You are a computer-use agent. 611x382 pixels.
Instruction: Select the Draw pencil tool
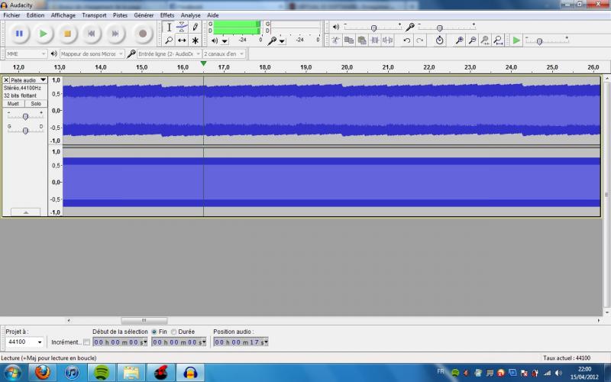pyautogui.click(x=195, y=27)
